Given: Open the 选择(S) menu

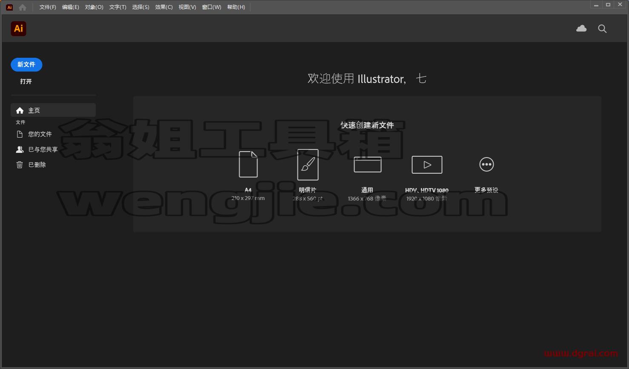Looking at the screenshot, I should 140,7.
